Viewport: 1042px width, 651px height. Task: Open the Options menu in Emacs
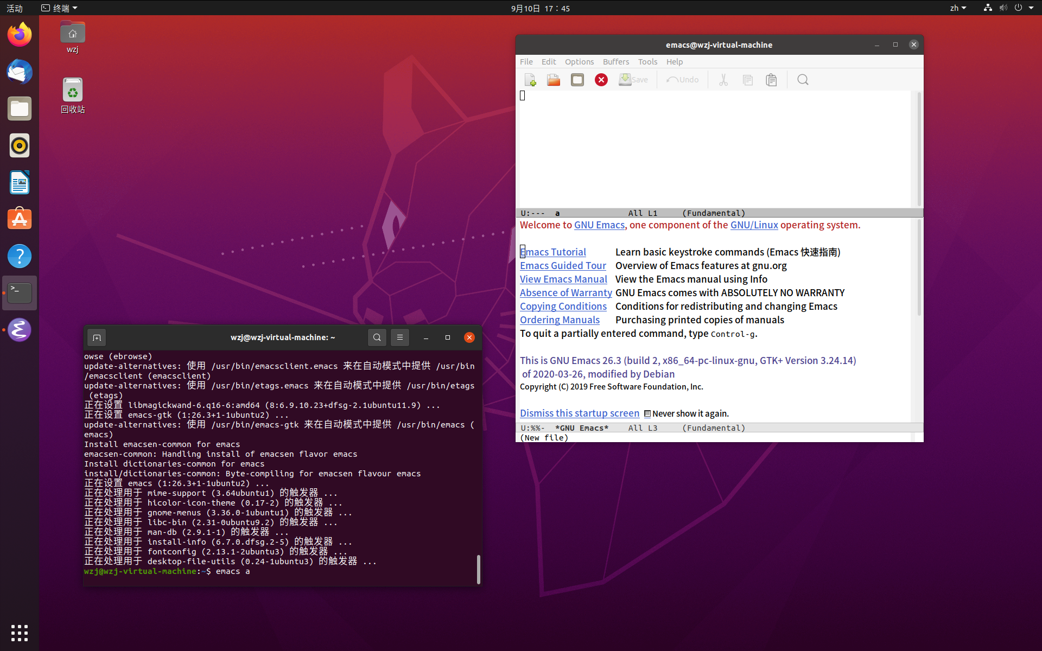click(x=579, y=62)
